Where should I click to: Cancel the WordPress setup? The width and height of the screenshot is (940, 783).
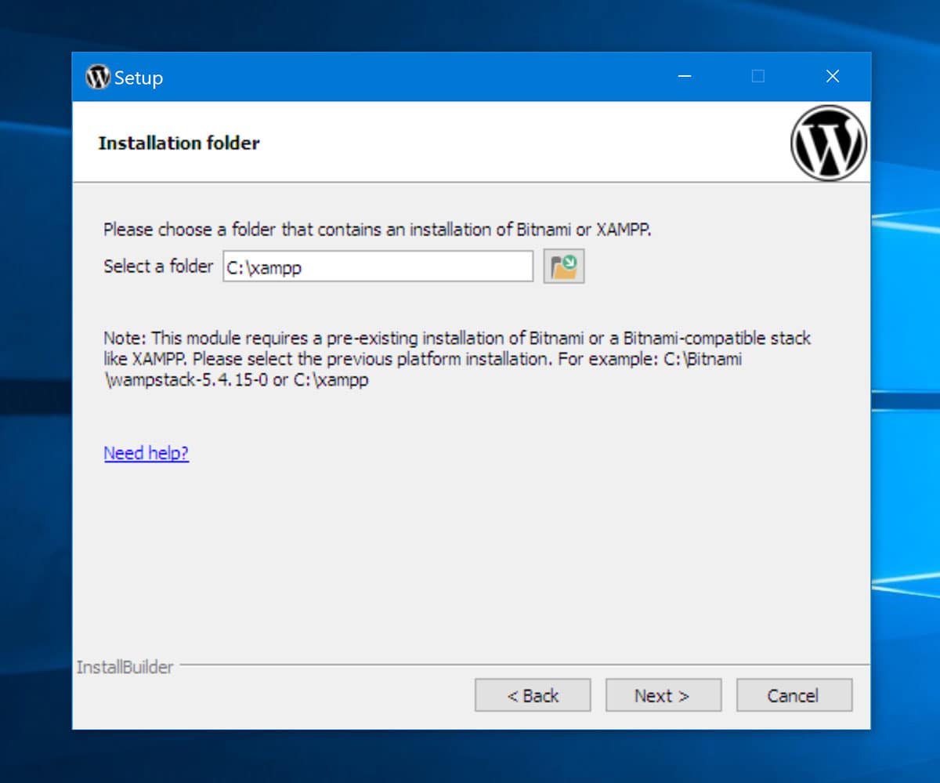point(794,695)
